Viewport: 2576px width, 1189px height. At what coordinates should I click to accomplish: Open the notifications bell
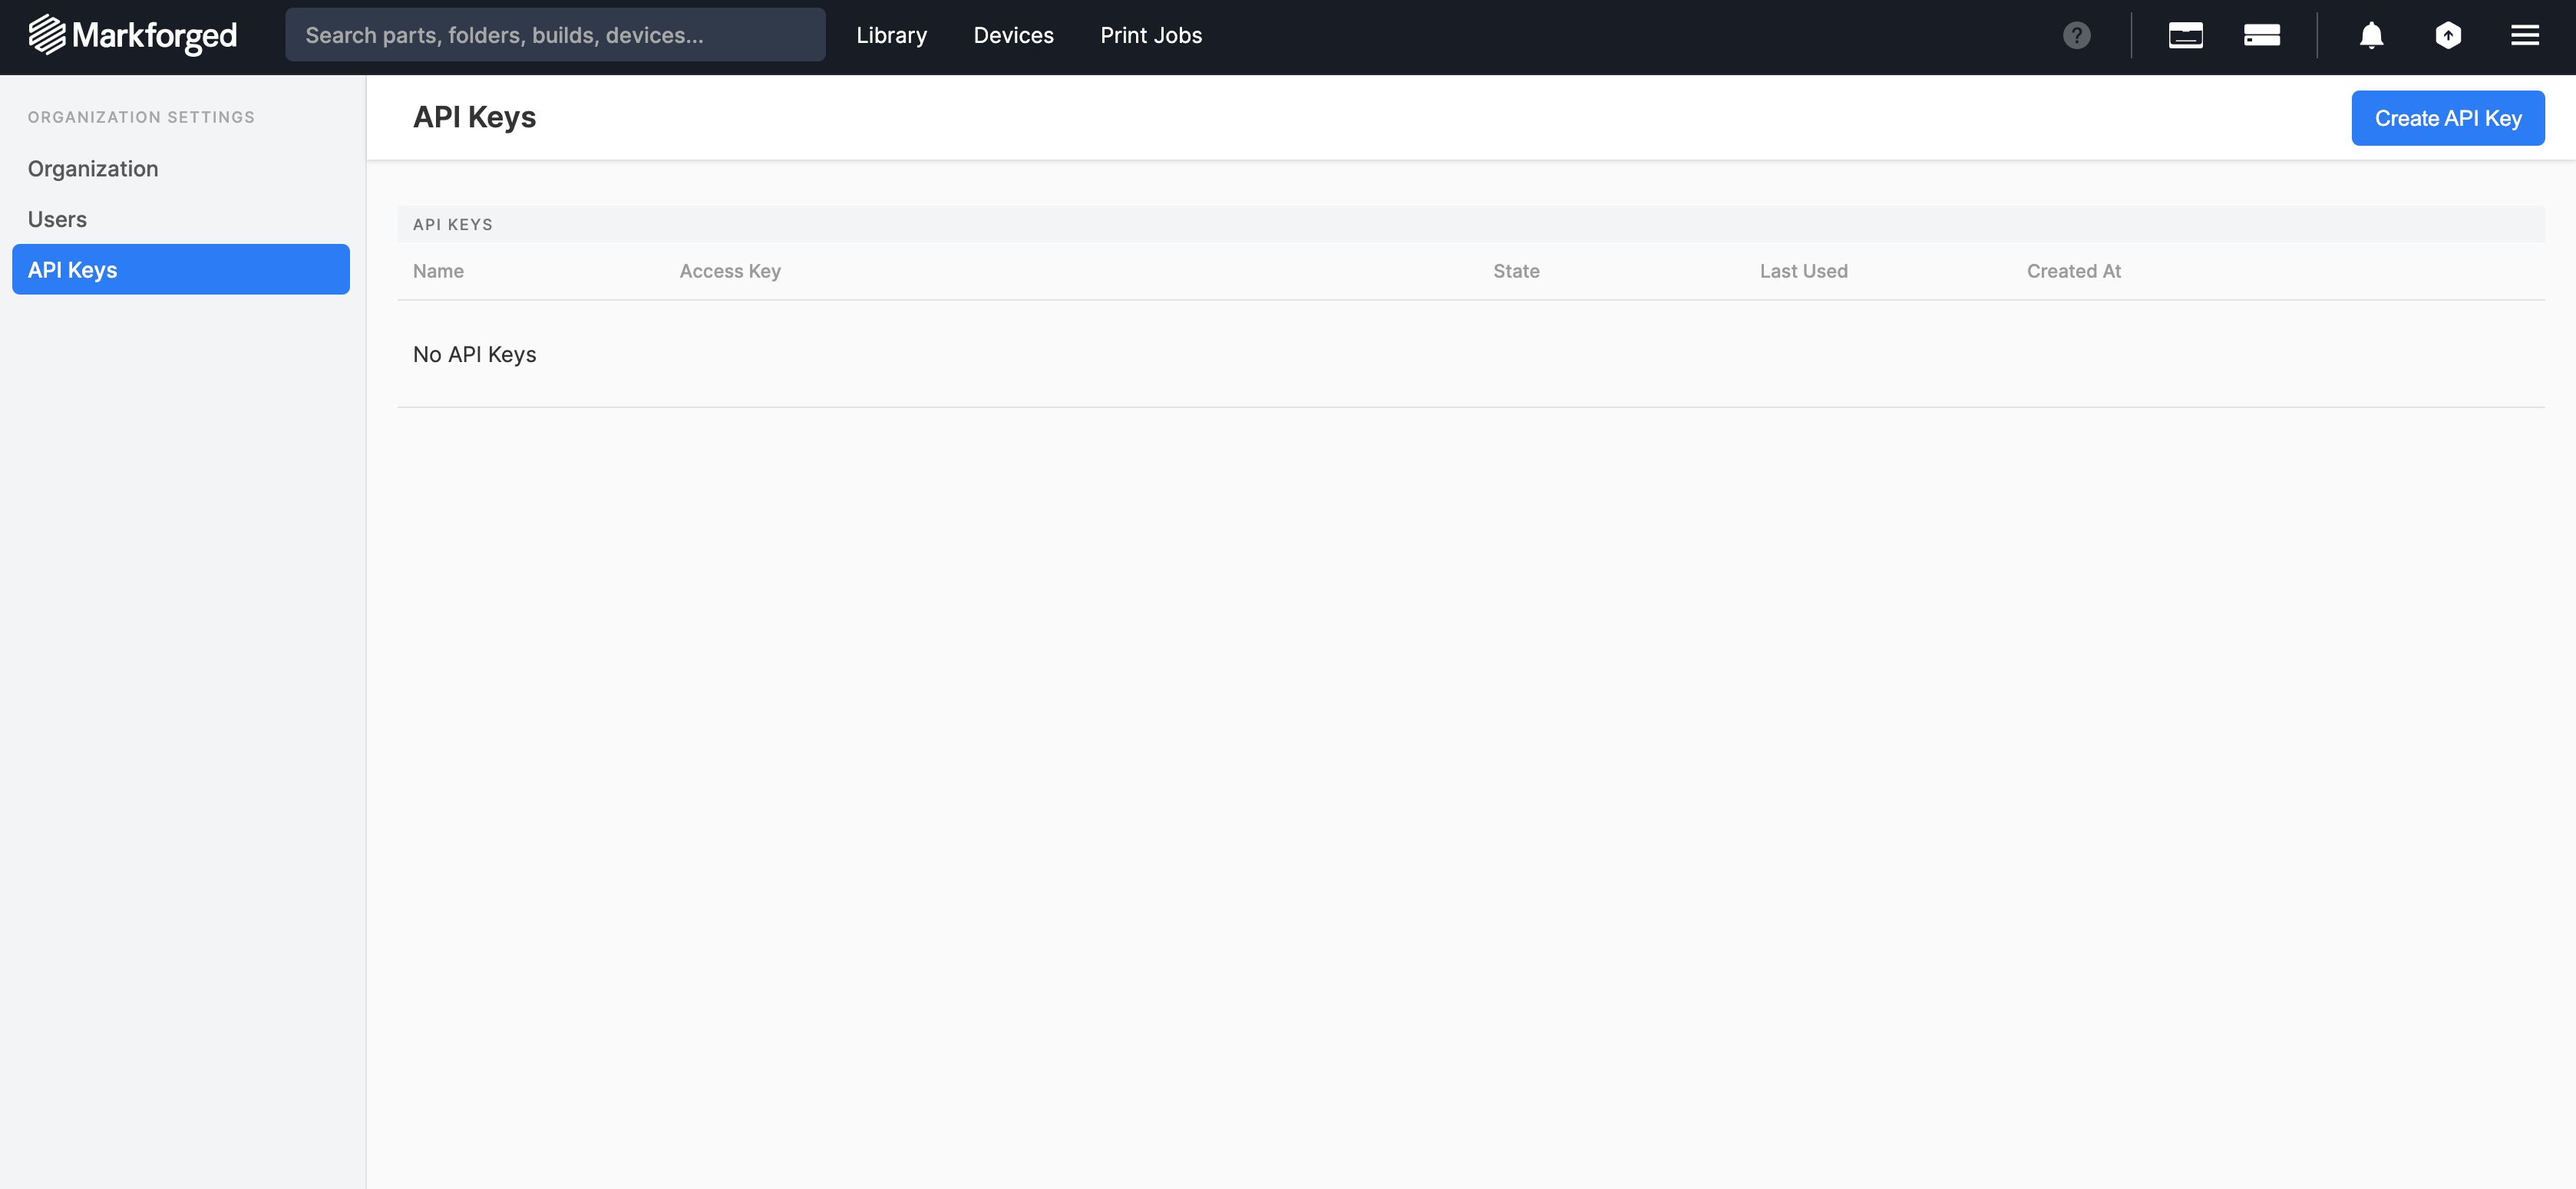[2371, 35]
